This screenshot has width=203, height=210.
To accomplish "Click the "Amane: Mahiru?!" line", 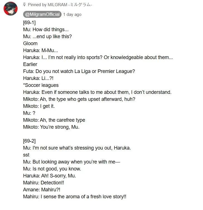I will pos(42,190).
